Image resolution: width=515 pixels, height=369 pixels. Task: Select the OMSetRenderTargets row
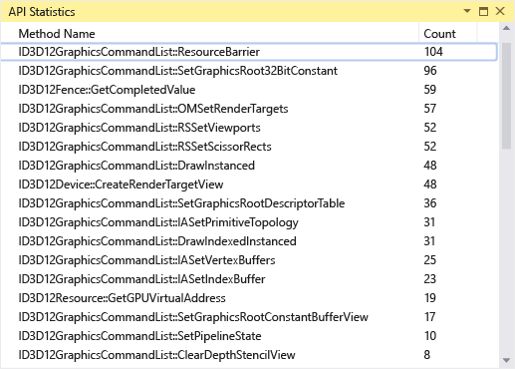(249, 109)
